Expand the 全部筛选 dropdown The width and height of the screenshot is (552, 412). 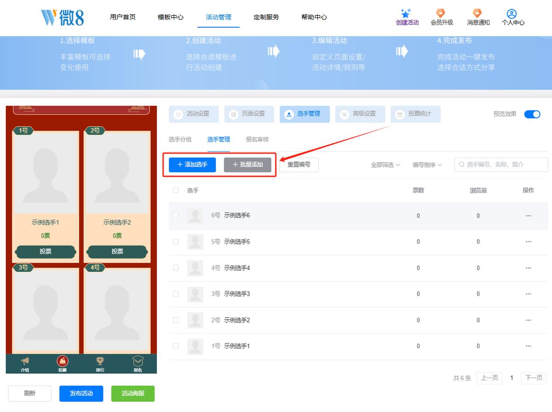click(x=385, y=165)
